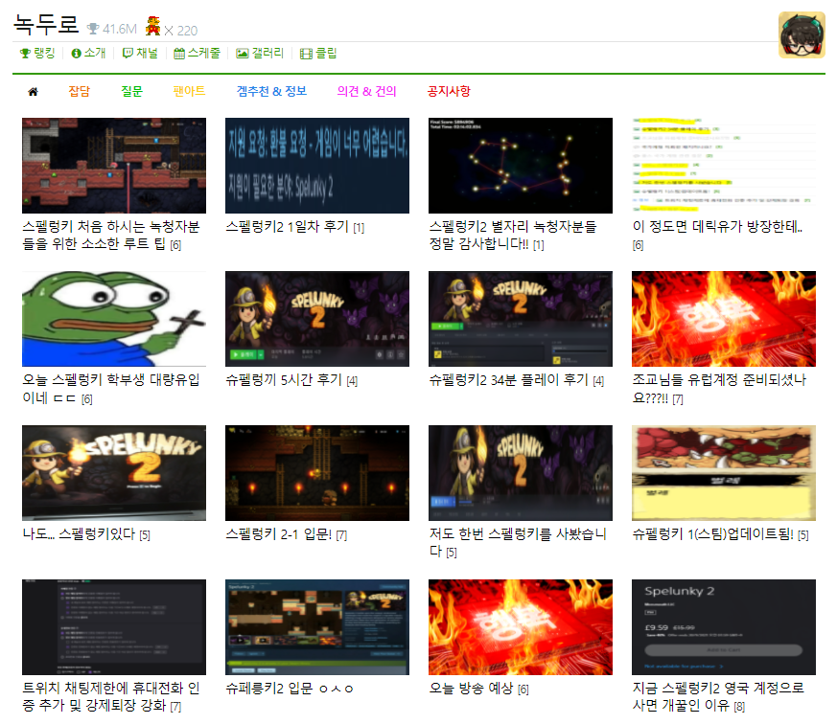Click the 갤러리 picture icon
The image size is (837, 724).
[243, 54]
